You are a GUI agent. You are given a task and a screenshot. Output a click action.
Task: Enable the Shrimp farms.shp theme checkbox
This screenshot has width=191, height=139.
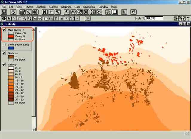(x=4, y=44)
